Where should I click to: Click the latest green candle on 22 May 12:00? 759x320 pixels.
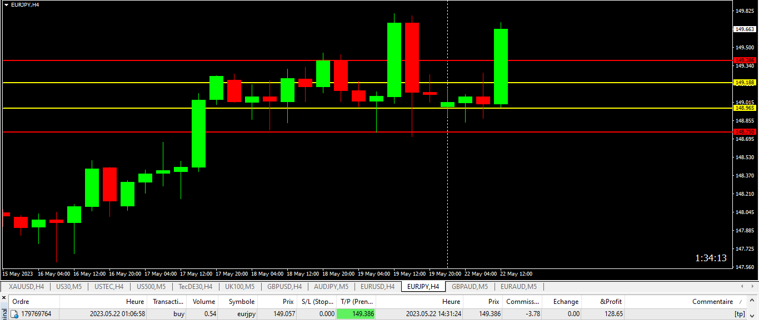point(501,67)
